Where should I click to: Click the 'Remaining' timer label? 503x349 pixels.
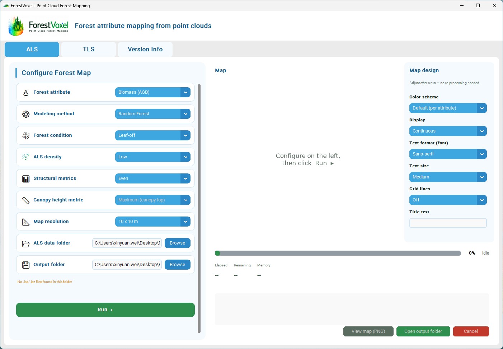[242, 265]
